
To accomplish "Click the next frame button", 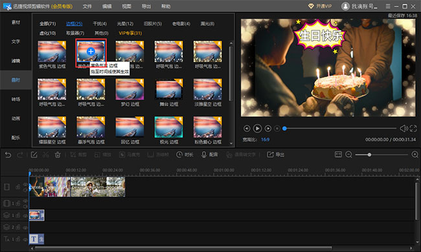I will point(268,129).
